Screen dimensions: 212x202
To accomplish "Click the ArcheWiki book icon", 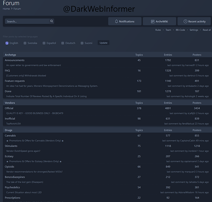I will [153, 22].
